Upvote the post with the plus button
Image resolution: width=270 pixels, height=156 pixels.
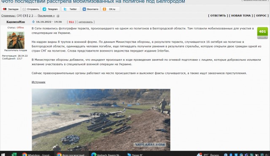coord(265,37)
